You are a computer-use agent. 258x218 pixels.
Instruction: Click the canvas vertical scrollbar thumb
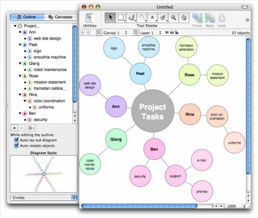[x=248, y=106]
